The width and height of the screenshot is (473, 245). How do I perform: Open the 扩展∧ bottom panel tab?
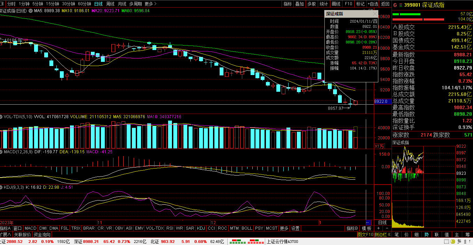pos(6,235)
